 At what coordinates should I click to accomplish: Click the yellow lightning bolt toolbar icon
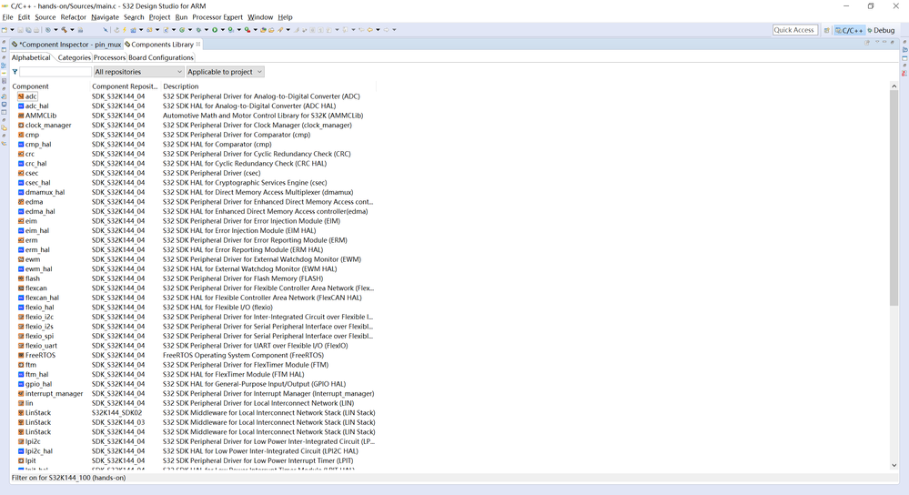point(125,29)
